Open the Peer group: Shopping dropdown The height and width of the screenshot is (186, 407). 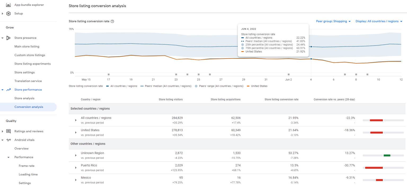coord(333,21)
